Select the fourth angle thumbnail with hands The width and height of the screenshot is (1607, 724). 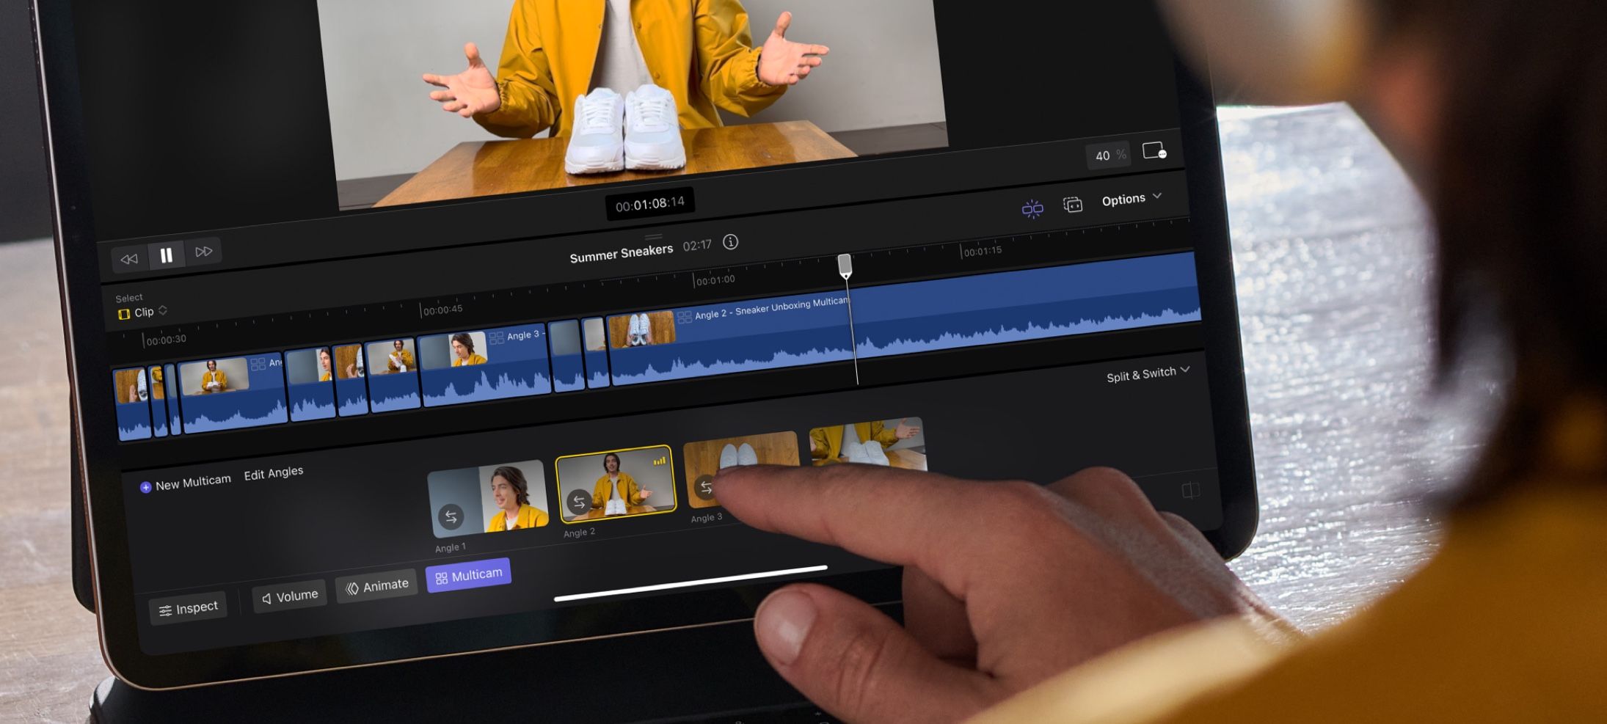coord(867,445)
